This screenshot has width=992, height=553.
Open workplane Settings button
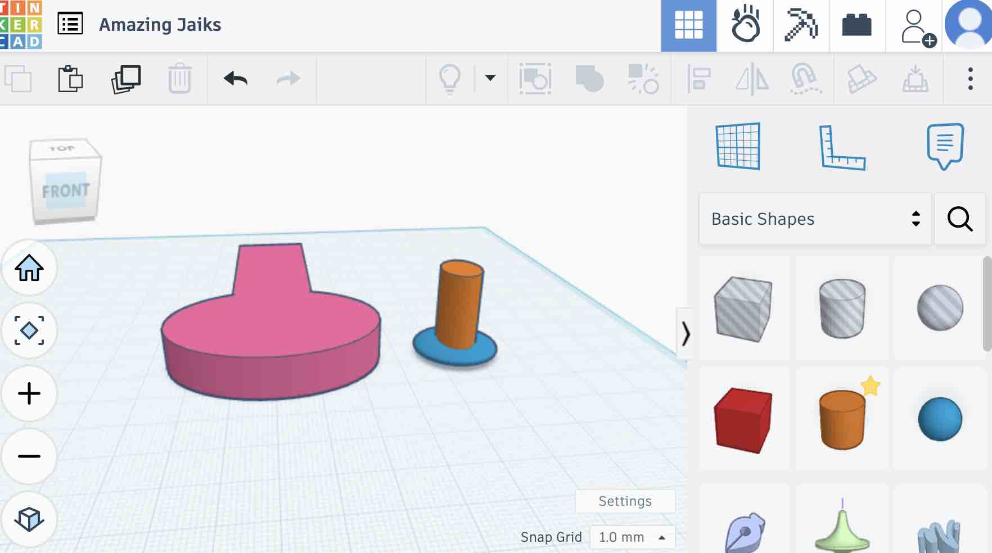tap(625, 501)
